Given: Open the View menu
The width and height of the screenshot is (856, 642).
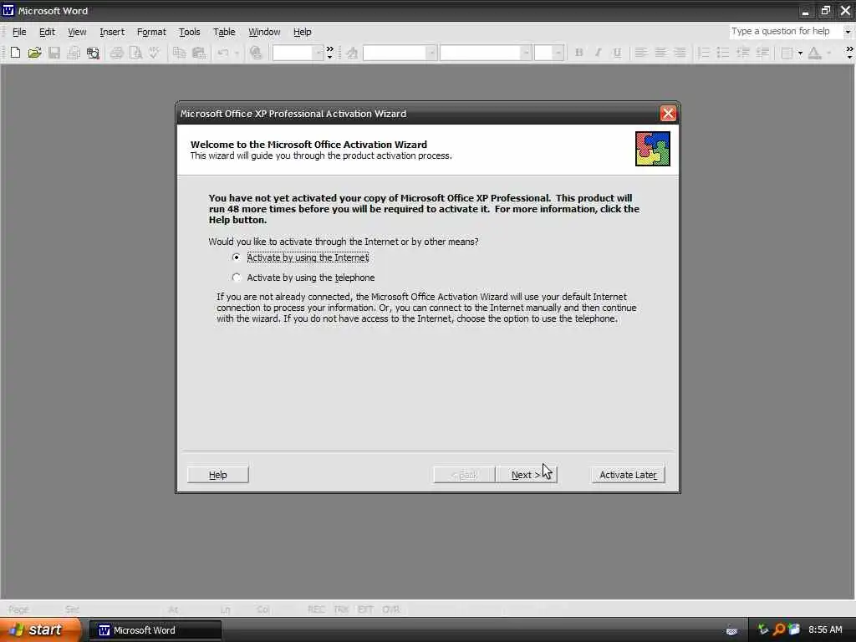Looking at the screenshot, I should coord(77,33).
